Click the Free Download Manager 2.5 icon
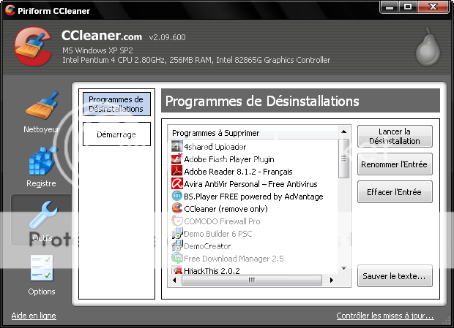Image resolution: width=454 pixels, height=328 pixels. [x=177, y=258]
